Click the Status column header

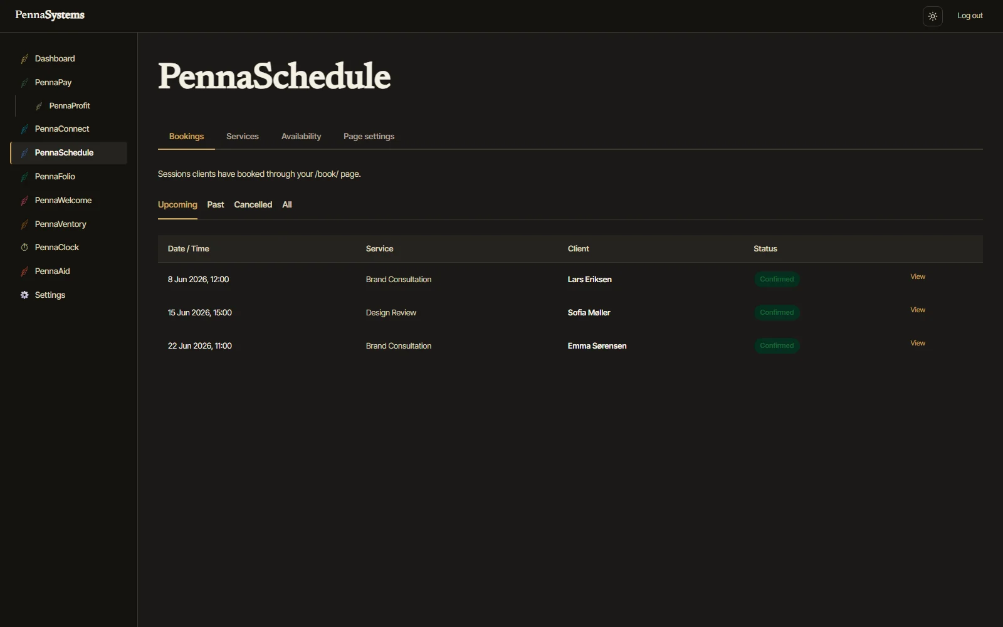click(x=765, y=249)
